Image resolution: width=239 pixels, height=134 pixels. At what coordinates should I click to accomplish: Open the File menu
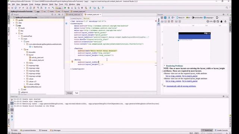[x=9, y=4]
